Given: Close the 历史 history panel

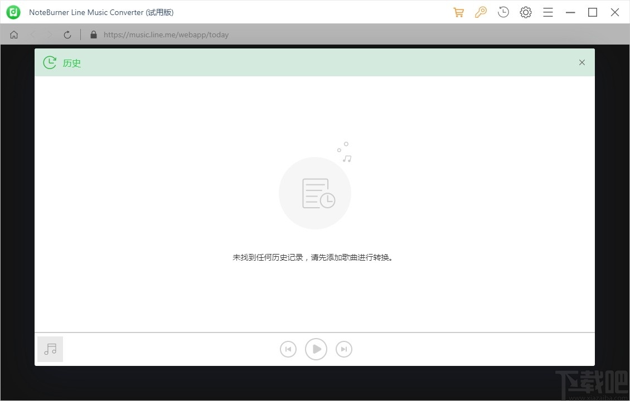Looking at the screenshot, I should coord(581,62).
